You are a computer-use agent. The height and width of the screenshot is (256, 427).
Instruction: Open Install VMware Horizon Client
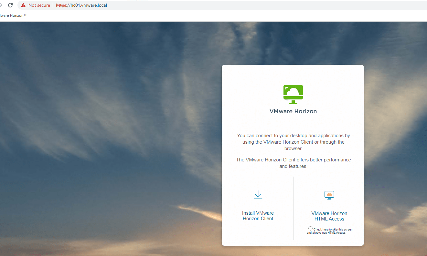tap(258, 216)
